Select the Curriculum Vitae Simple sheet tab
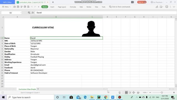The width and height of the screenshot is (177, 100). click(27, 89)
